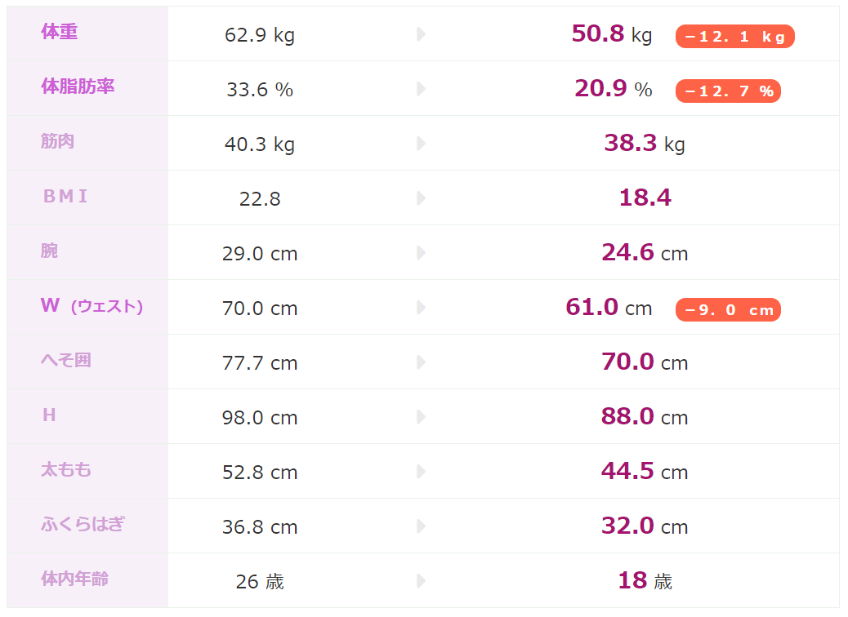Viewport: 848px width, 617px height.
Task: Click the 50.8 kg after-weight value
Action: coord(612,34)
